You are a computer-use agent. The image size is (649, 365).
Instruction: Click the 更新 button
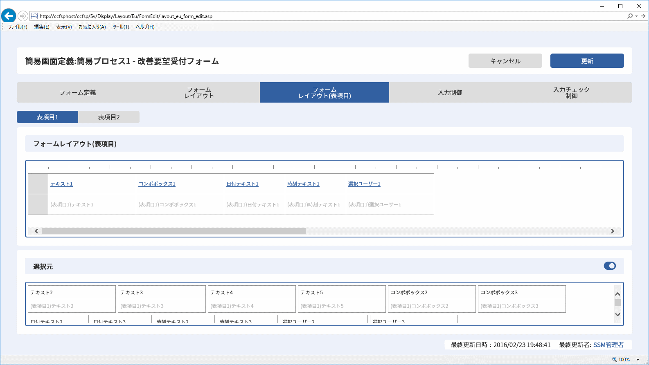click(x=587, y=61)
